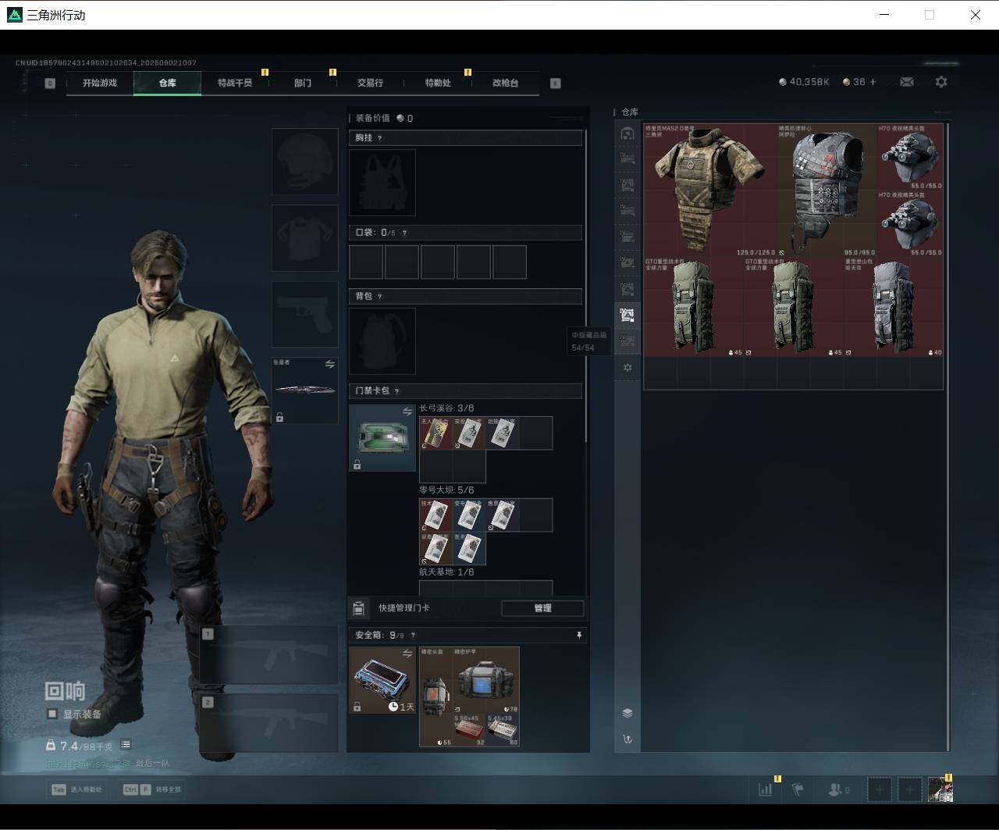The image size is (999, 830).
Task: Click the help icon beside 口袋
Action: [404, 233]
